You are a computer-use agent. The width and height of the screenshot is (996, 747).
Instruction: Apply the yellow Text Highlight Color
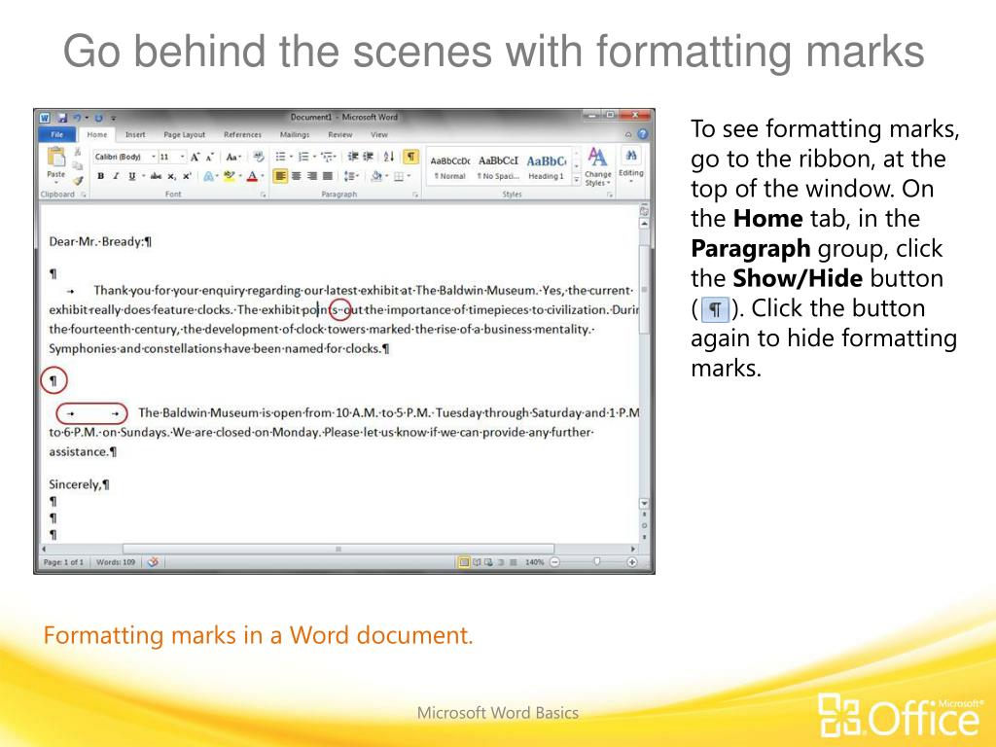[229, 176]
